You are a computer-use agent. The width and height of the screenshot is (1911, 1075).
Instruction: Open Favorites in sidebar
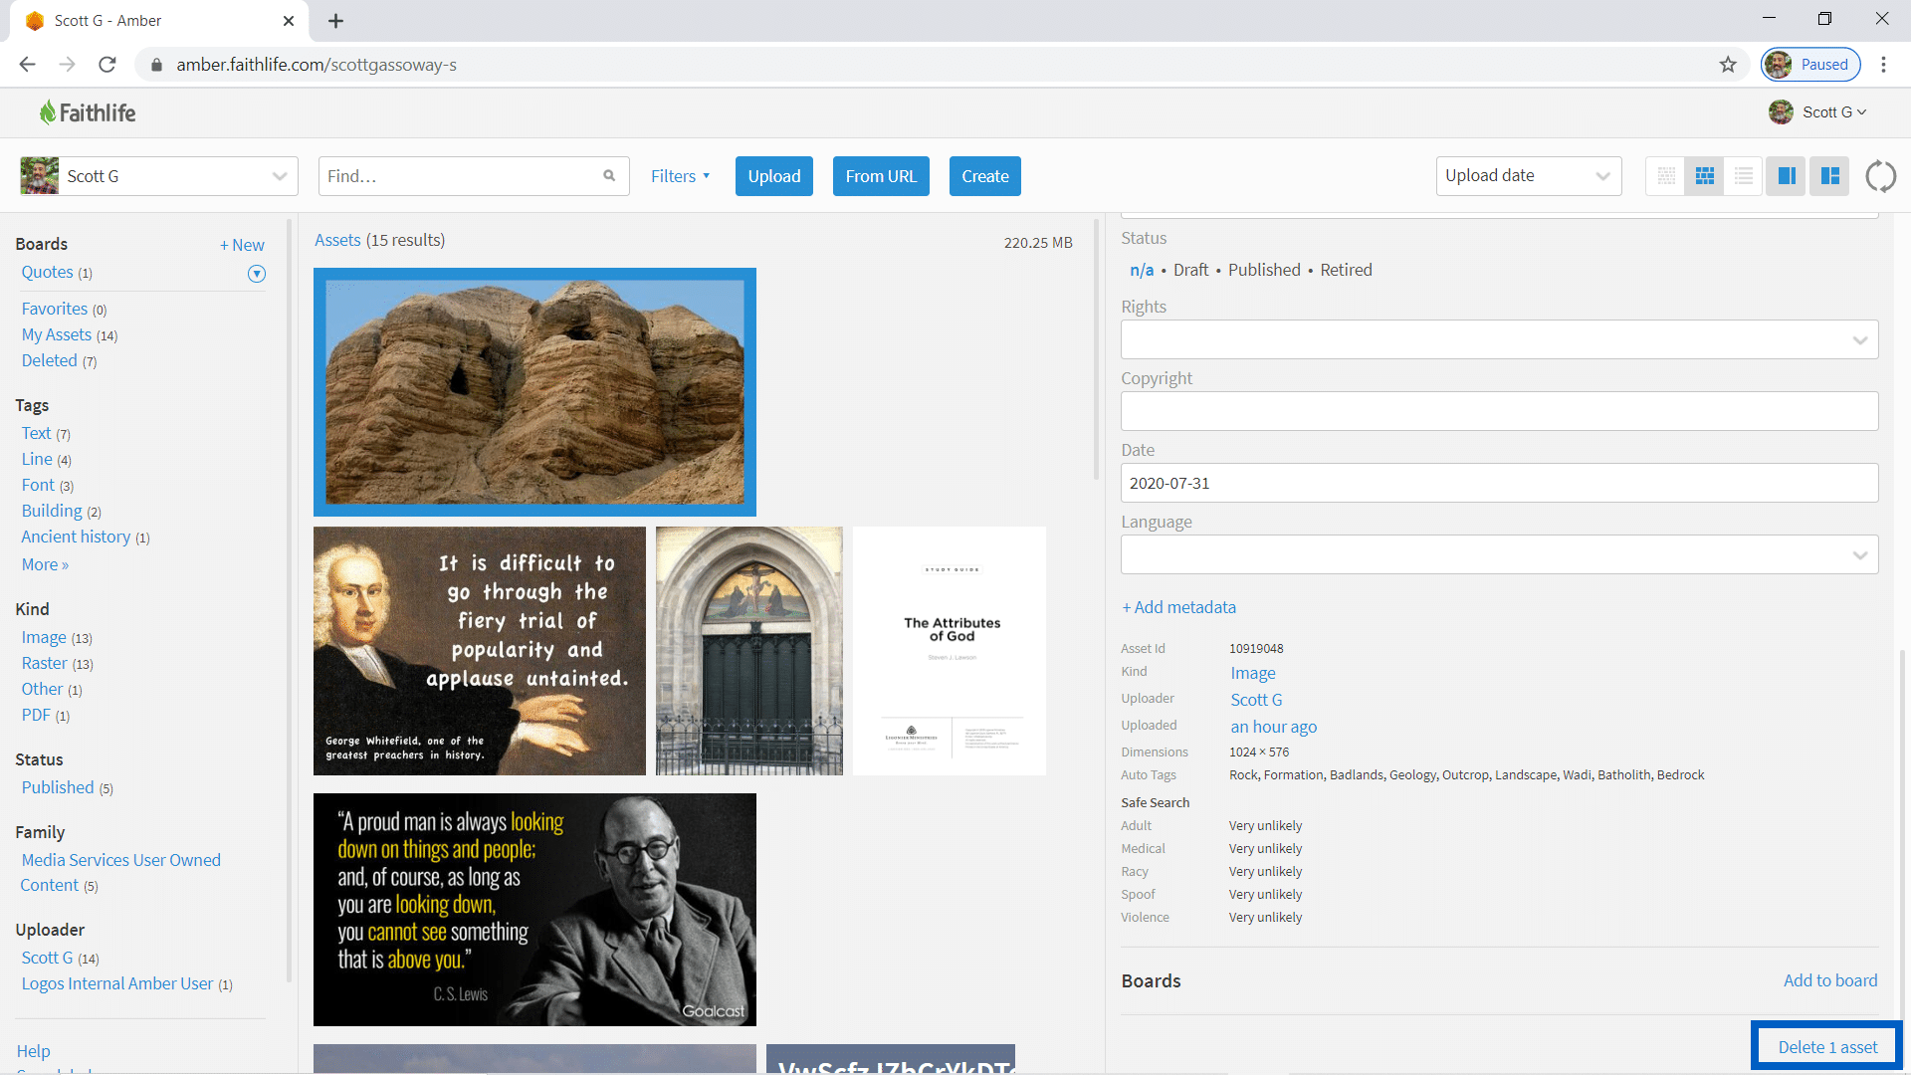click(55, 309)
